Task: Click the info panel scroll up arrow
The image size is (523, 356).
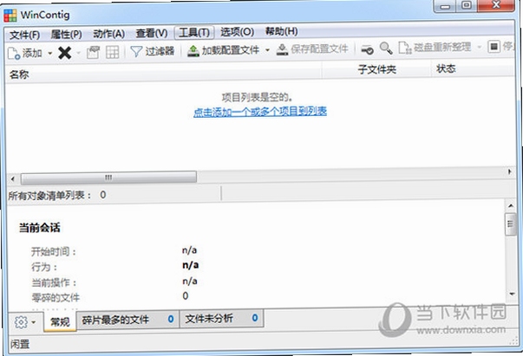Action: pyautogui.click(x=511, y=206)
